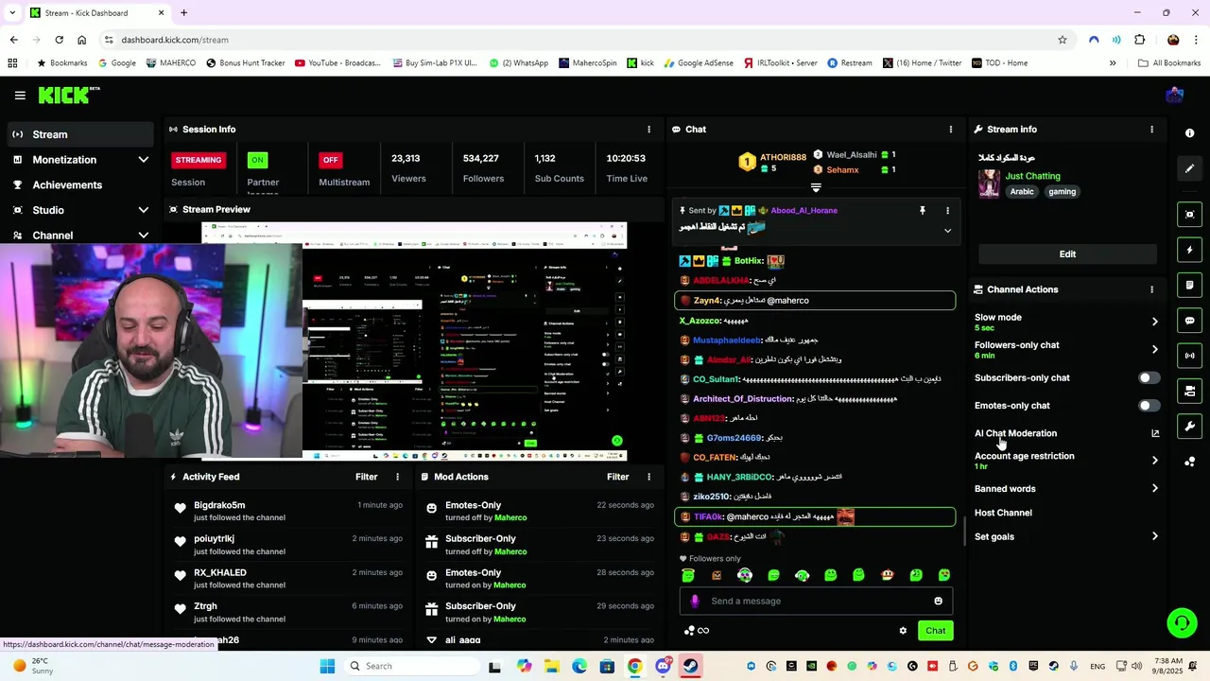Click the document note icon in right rail
Viewport: 1210px width, 681px height.
pyautogui.click(x=1190, y=285)
